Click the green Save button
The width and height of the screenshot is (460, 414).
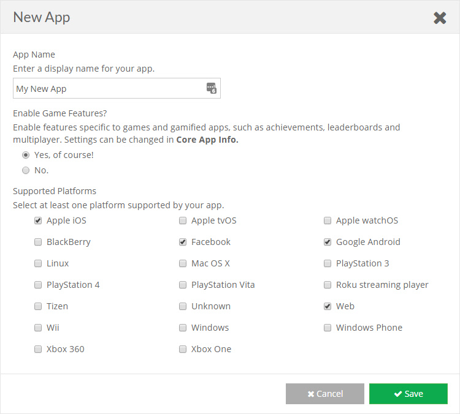tap(408, 394)
